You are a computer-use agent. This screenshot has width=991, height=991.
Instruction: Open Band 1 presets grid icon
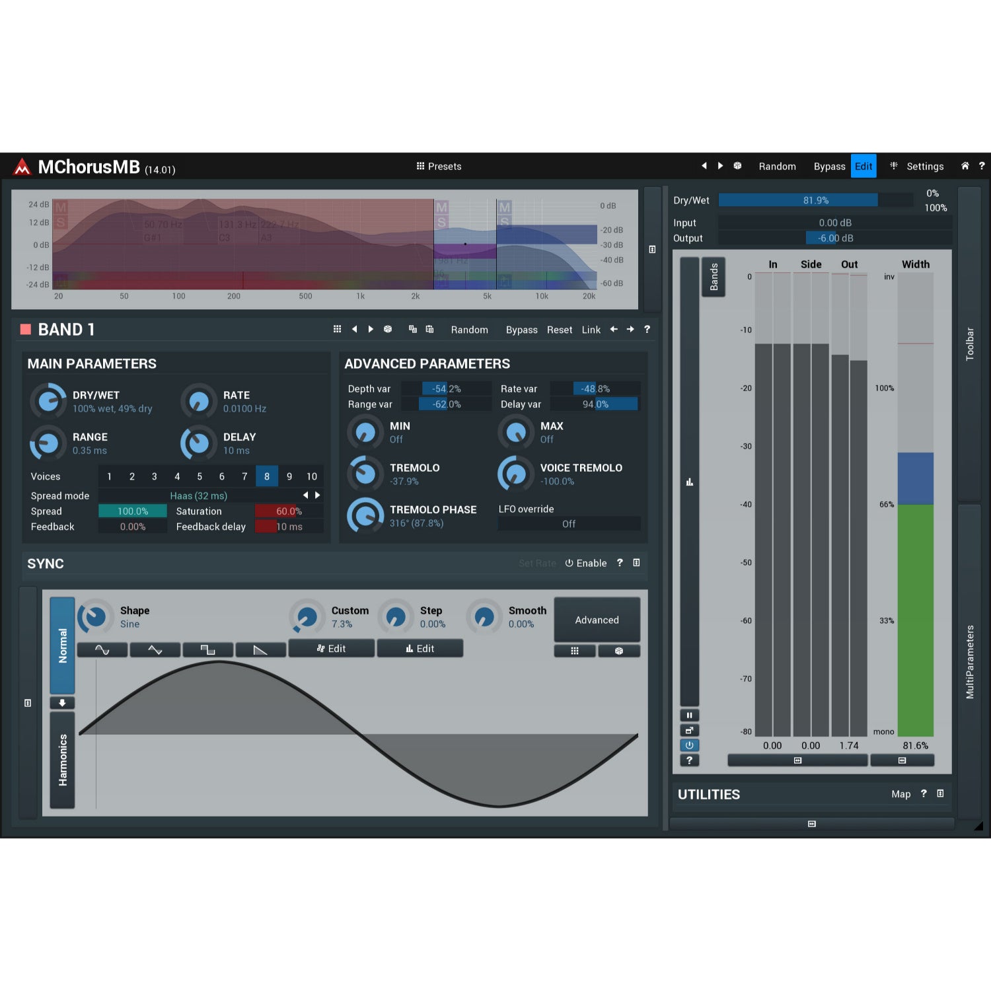coord(337,329)
